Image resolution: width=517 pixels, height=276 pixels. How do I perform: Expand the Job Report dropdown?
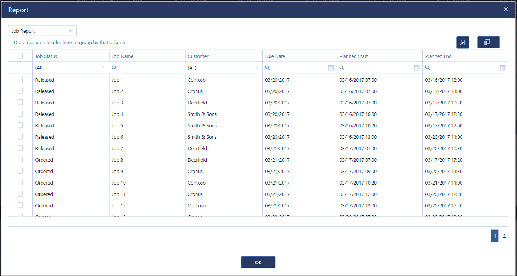[70, 31]
